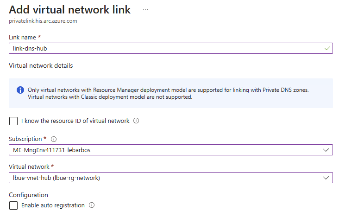The image size is (339, 218).
Task: Open the ellipsis more options menu
Action: click(145, 10)
